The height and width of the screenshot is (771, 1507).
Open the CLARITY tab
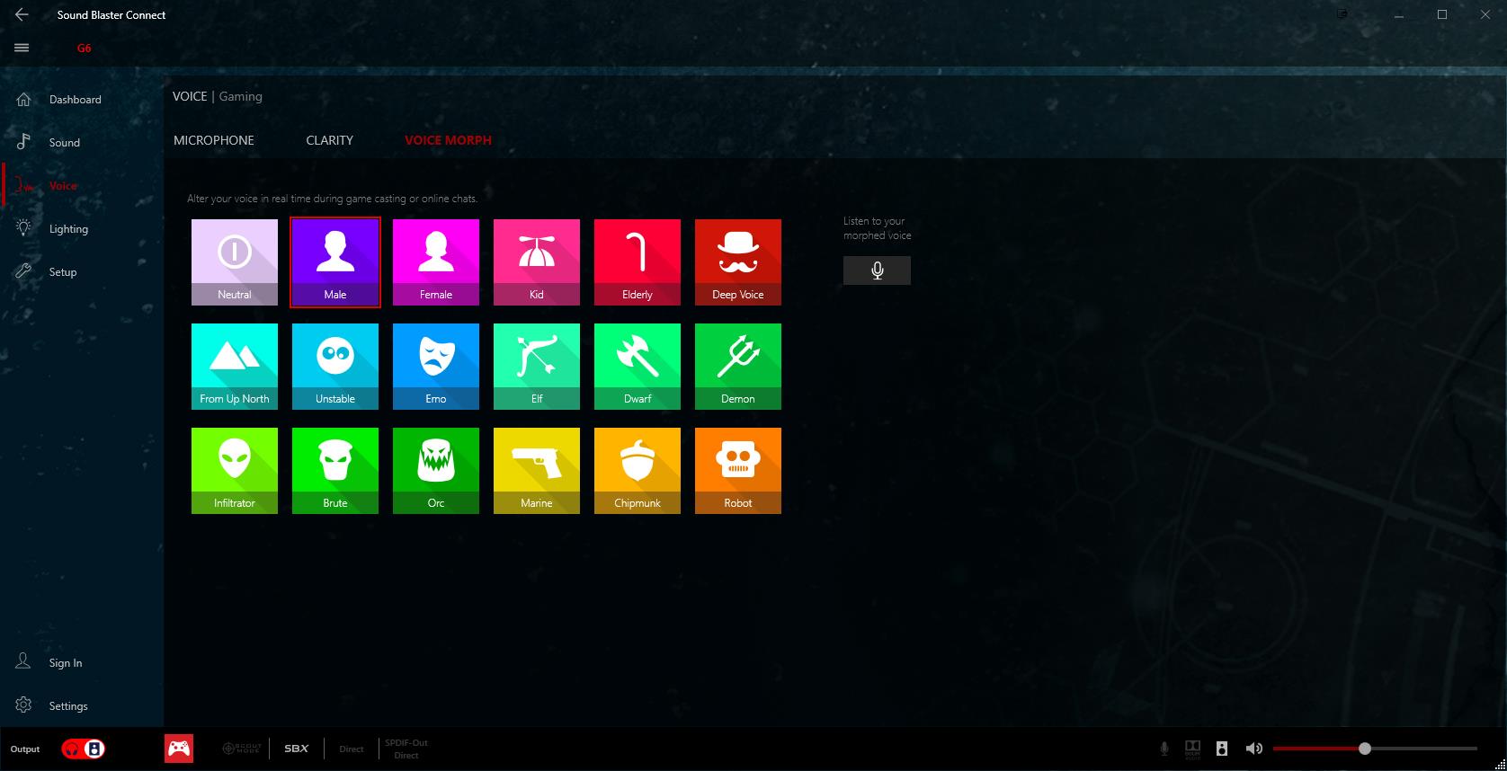[329, 140]
